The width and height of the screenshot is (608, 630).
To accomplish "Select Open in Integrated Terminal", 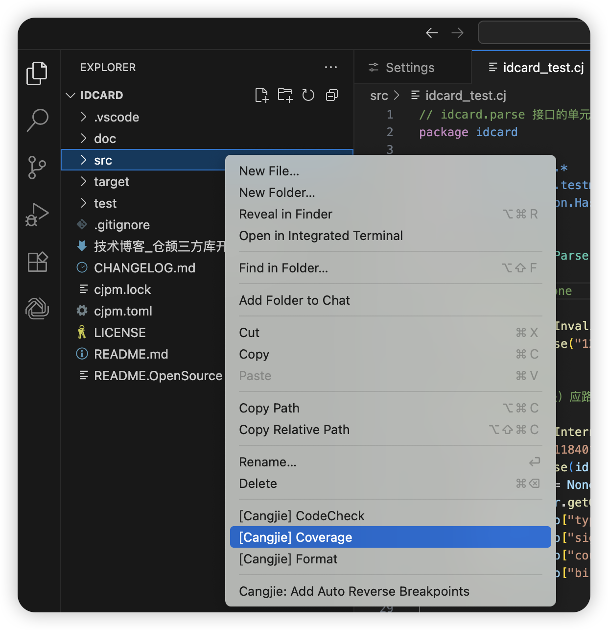I will pos(391,236).
